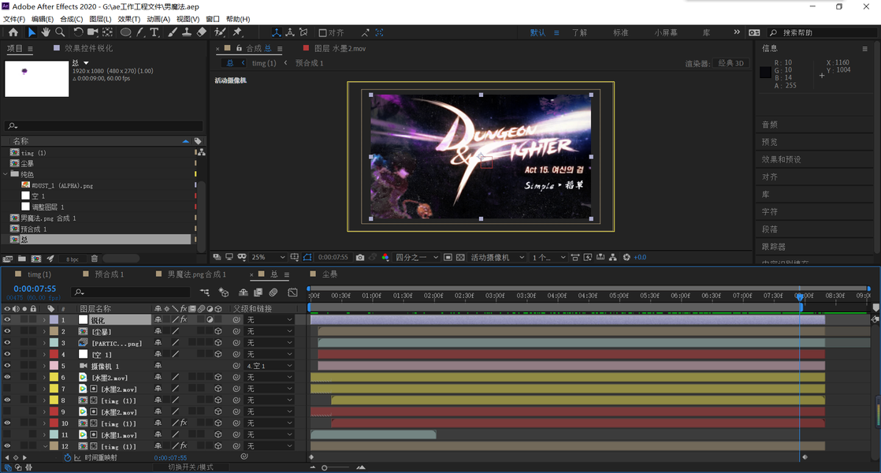Click the label color swatch of layer 6
The image size is (881, 473).
click(x=54, y=378)
